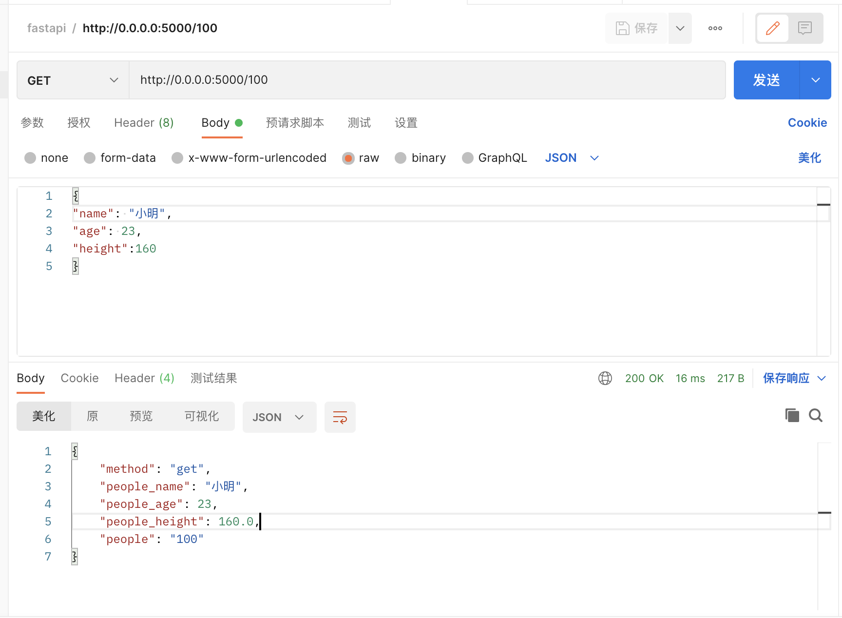Search the response with the magnifier icon
Screen dimensions: 842x618
click(815, 415)
